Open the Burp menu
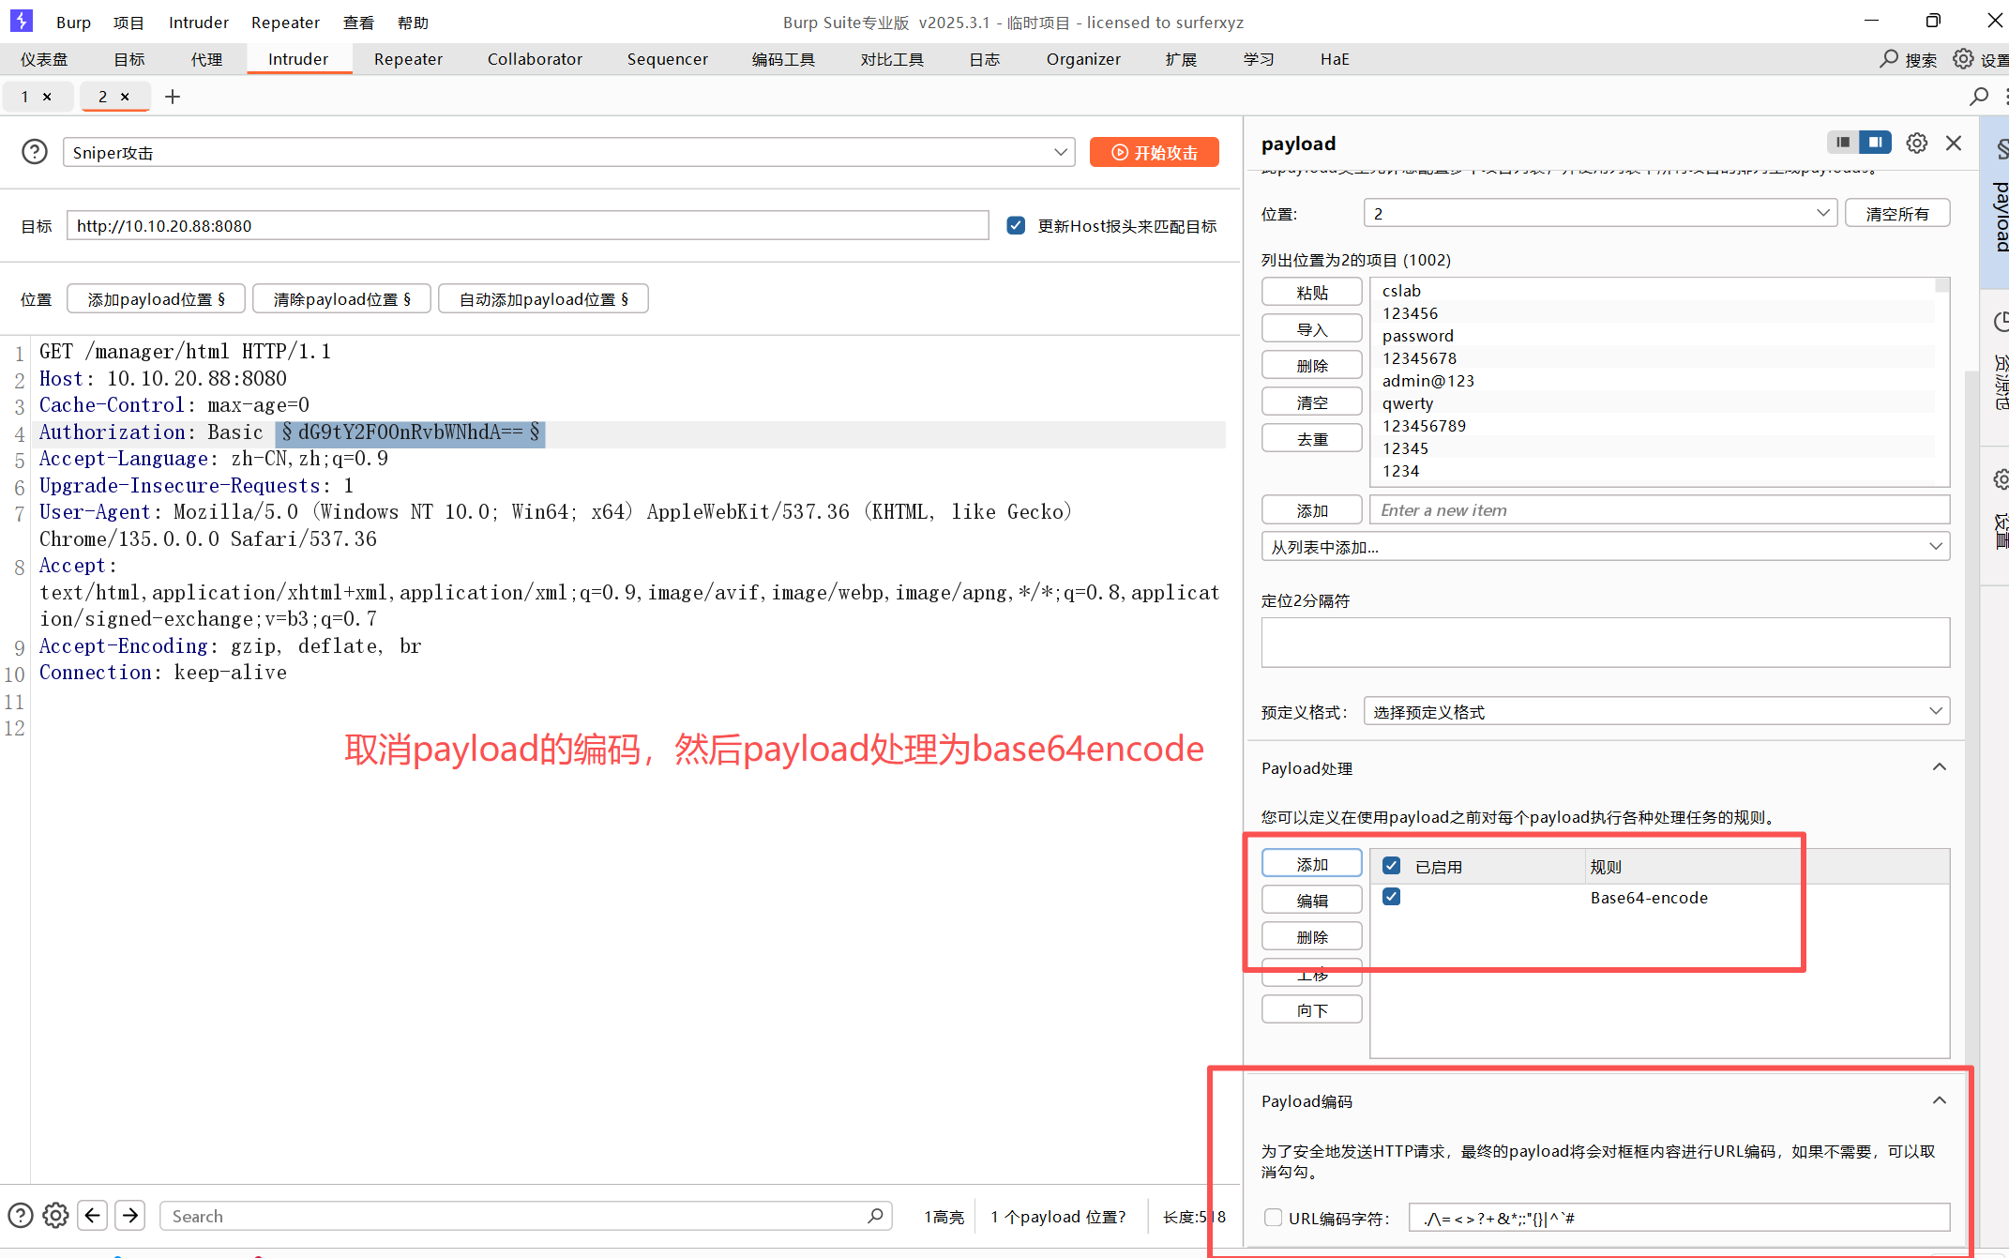The image size is (2009, 1258). (73, 22)
